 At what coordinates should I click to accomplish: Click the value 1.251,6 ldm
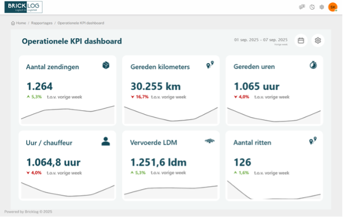158,162
